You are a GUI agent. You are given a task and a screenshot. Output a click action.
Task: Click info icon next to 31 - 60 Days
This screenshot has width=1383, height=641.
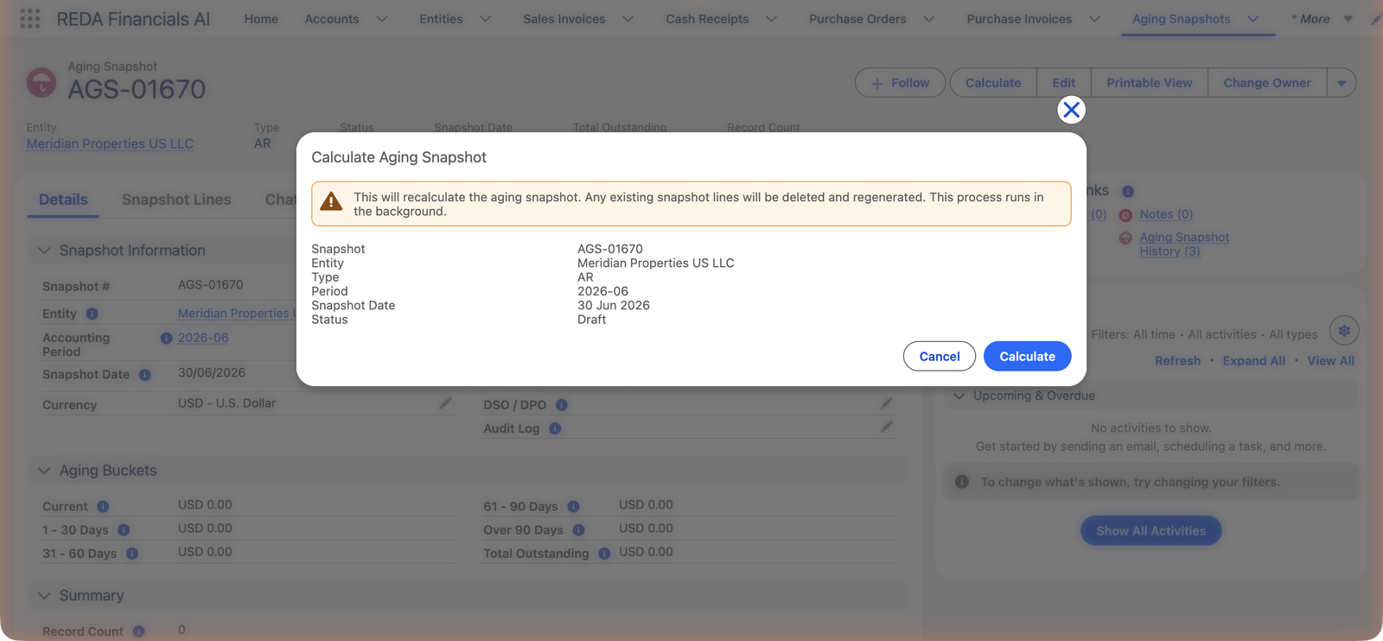[x=132, y=554]
